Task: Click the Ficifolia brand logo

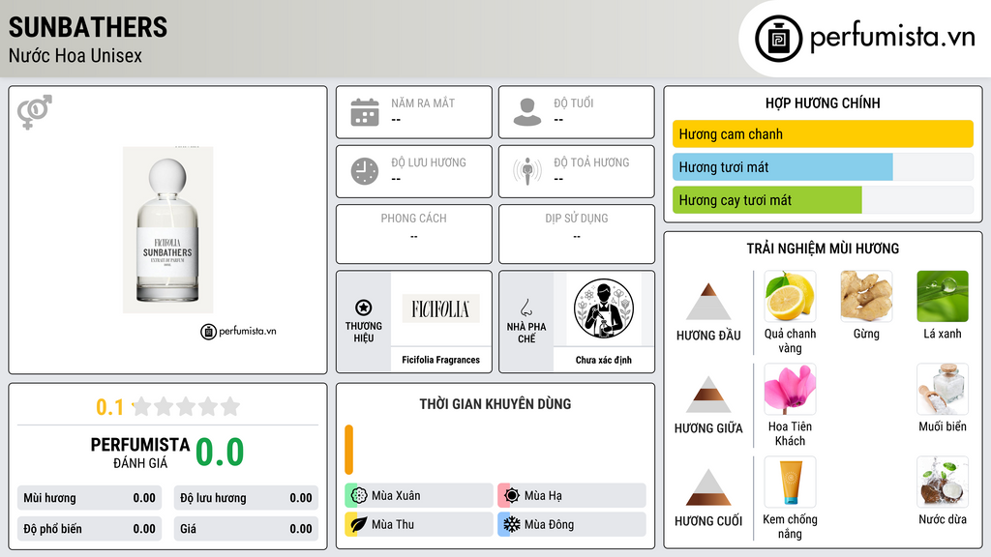Action: [x=440, y=308]
